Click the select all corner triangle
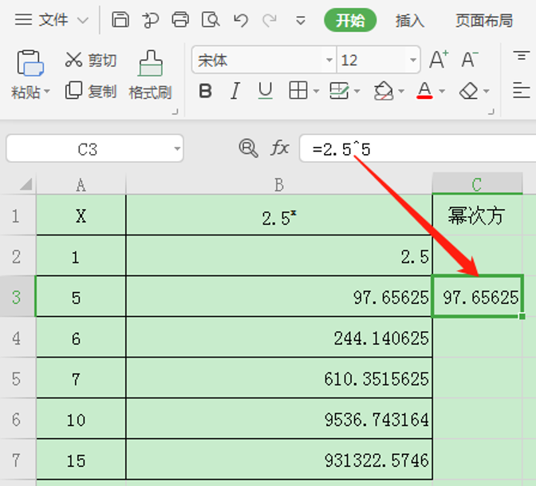536x486 pixels. (x=26, y=184)
